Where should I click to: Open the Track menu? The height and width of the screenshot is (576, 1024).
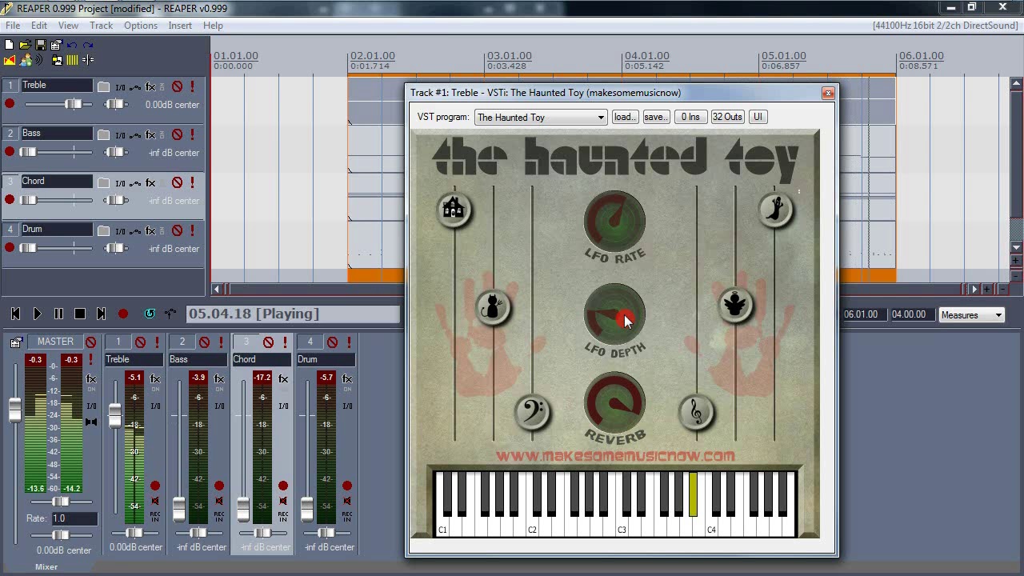click(x=101, y=26)
